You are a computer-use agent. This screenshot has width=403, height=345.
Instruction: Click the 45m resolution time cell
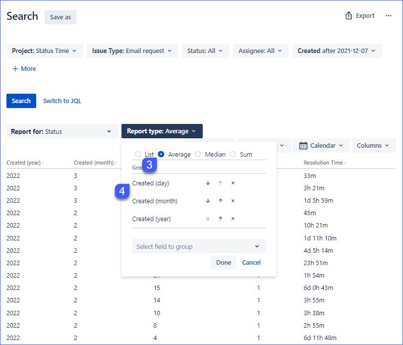tap(310, 213)
